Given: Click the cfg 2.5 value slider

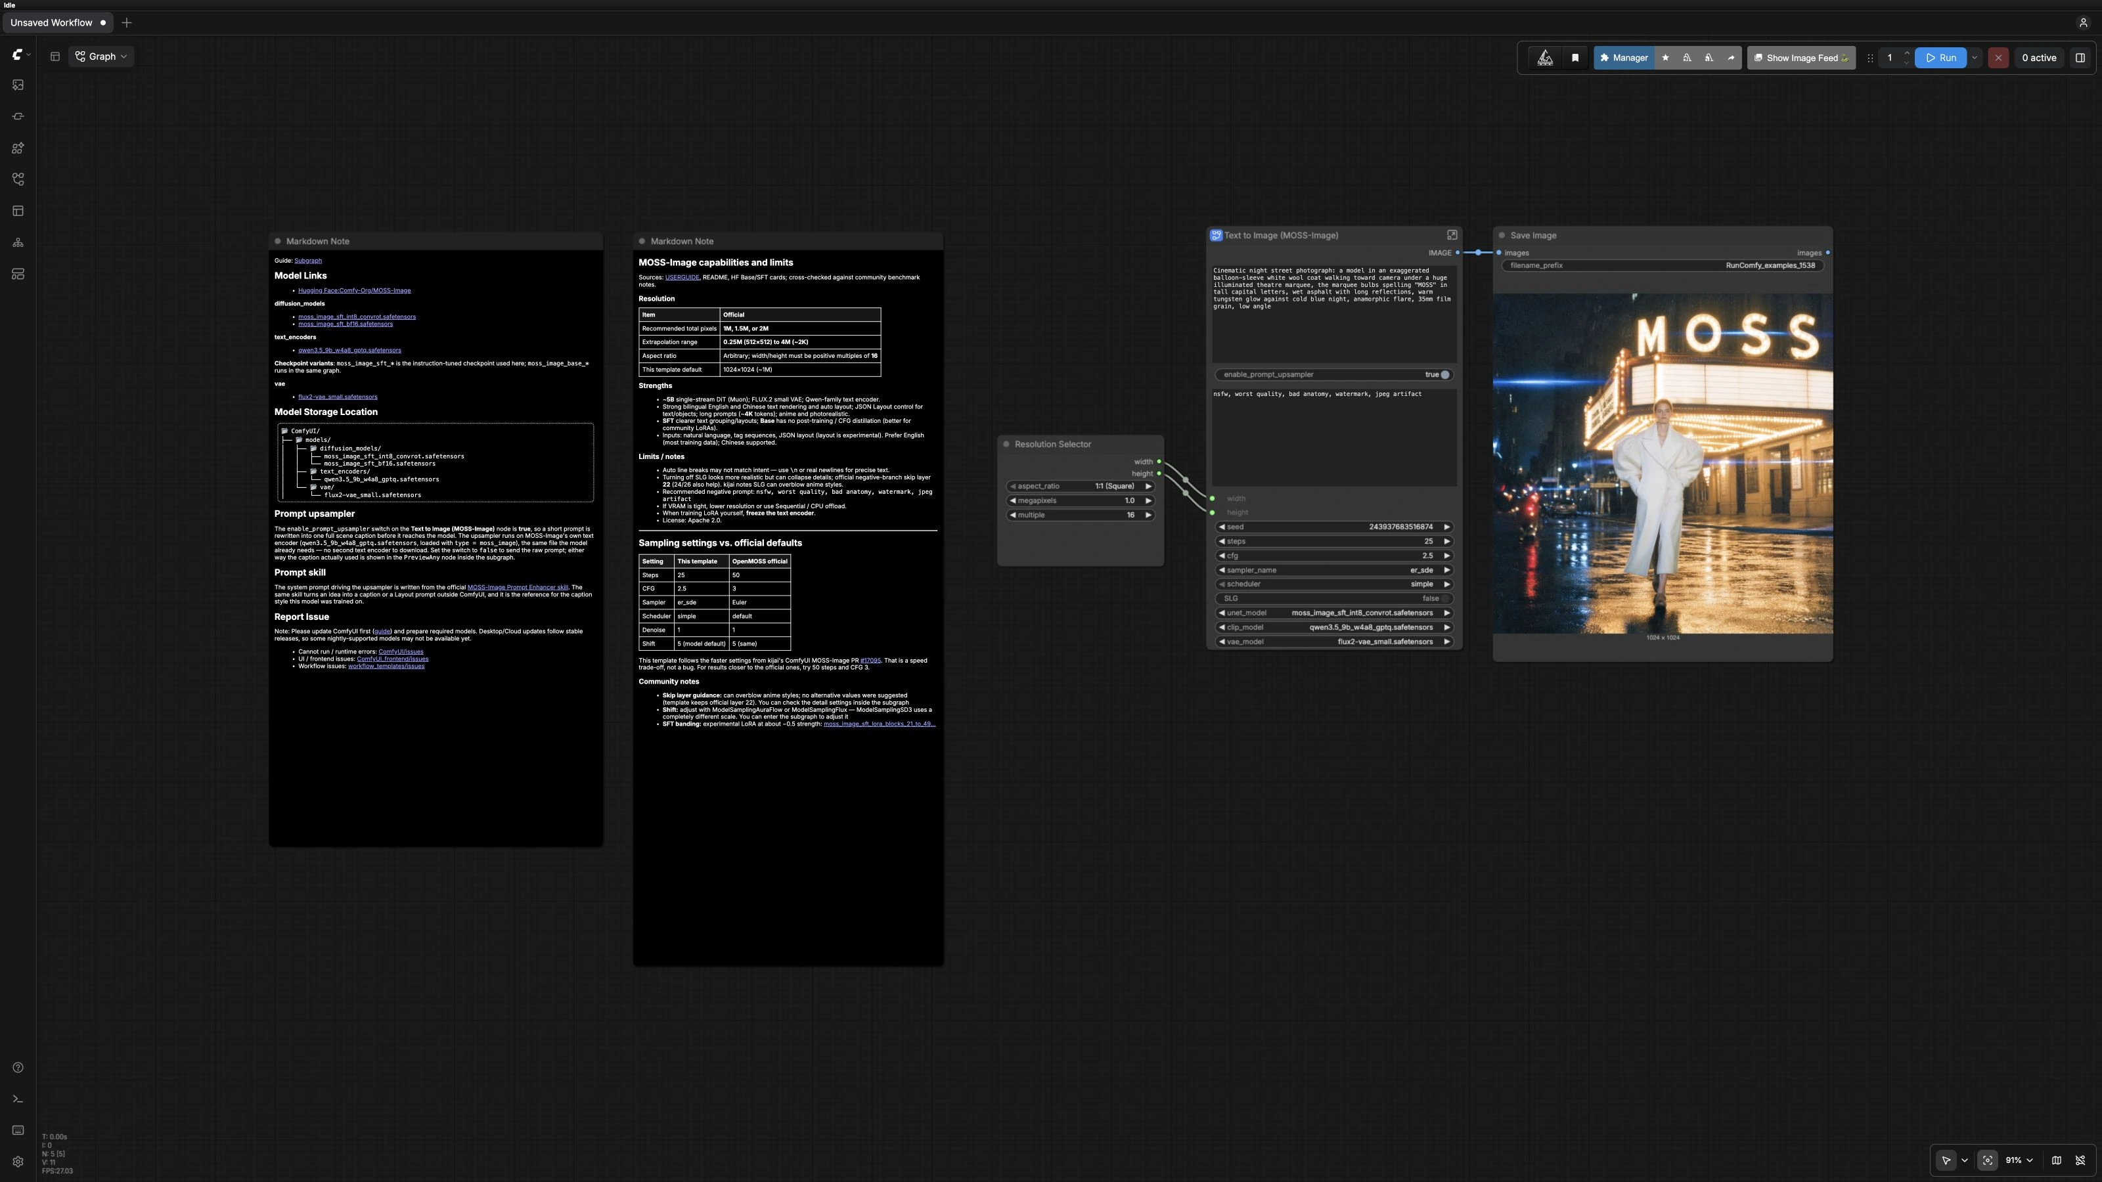Looking at the screenshot, I should pyautogui.click(x=1334, y=556).
